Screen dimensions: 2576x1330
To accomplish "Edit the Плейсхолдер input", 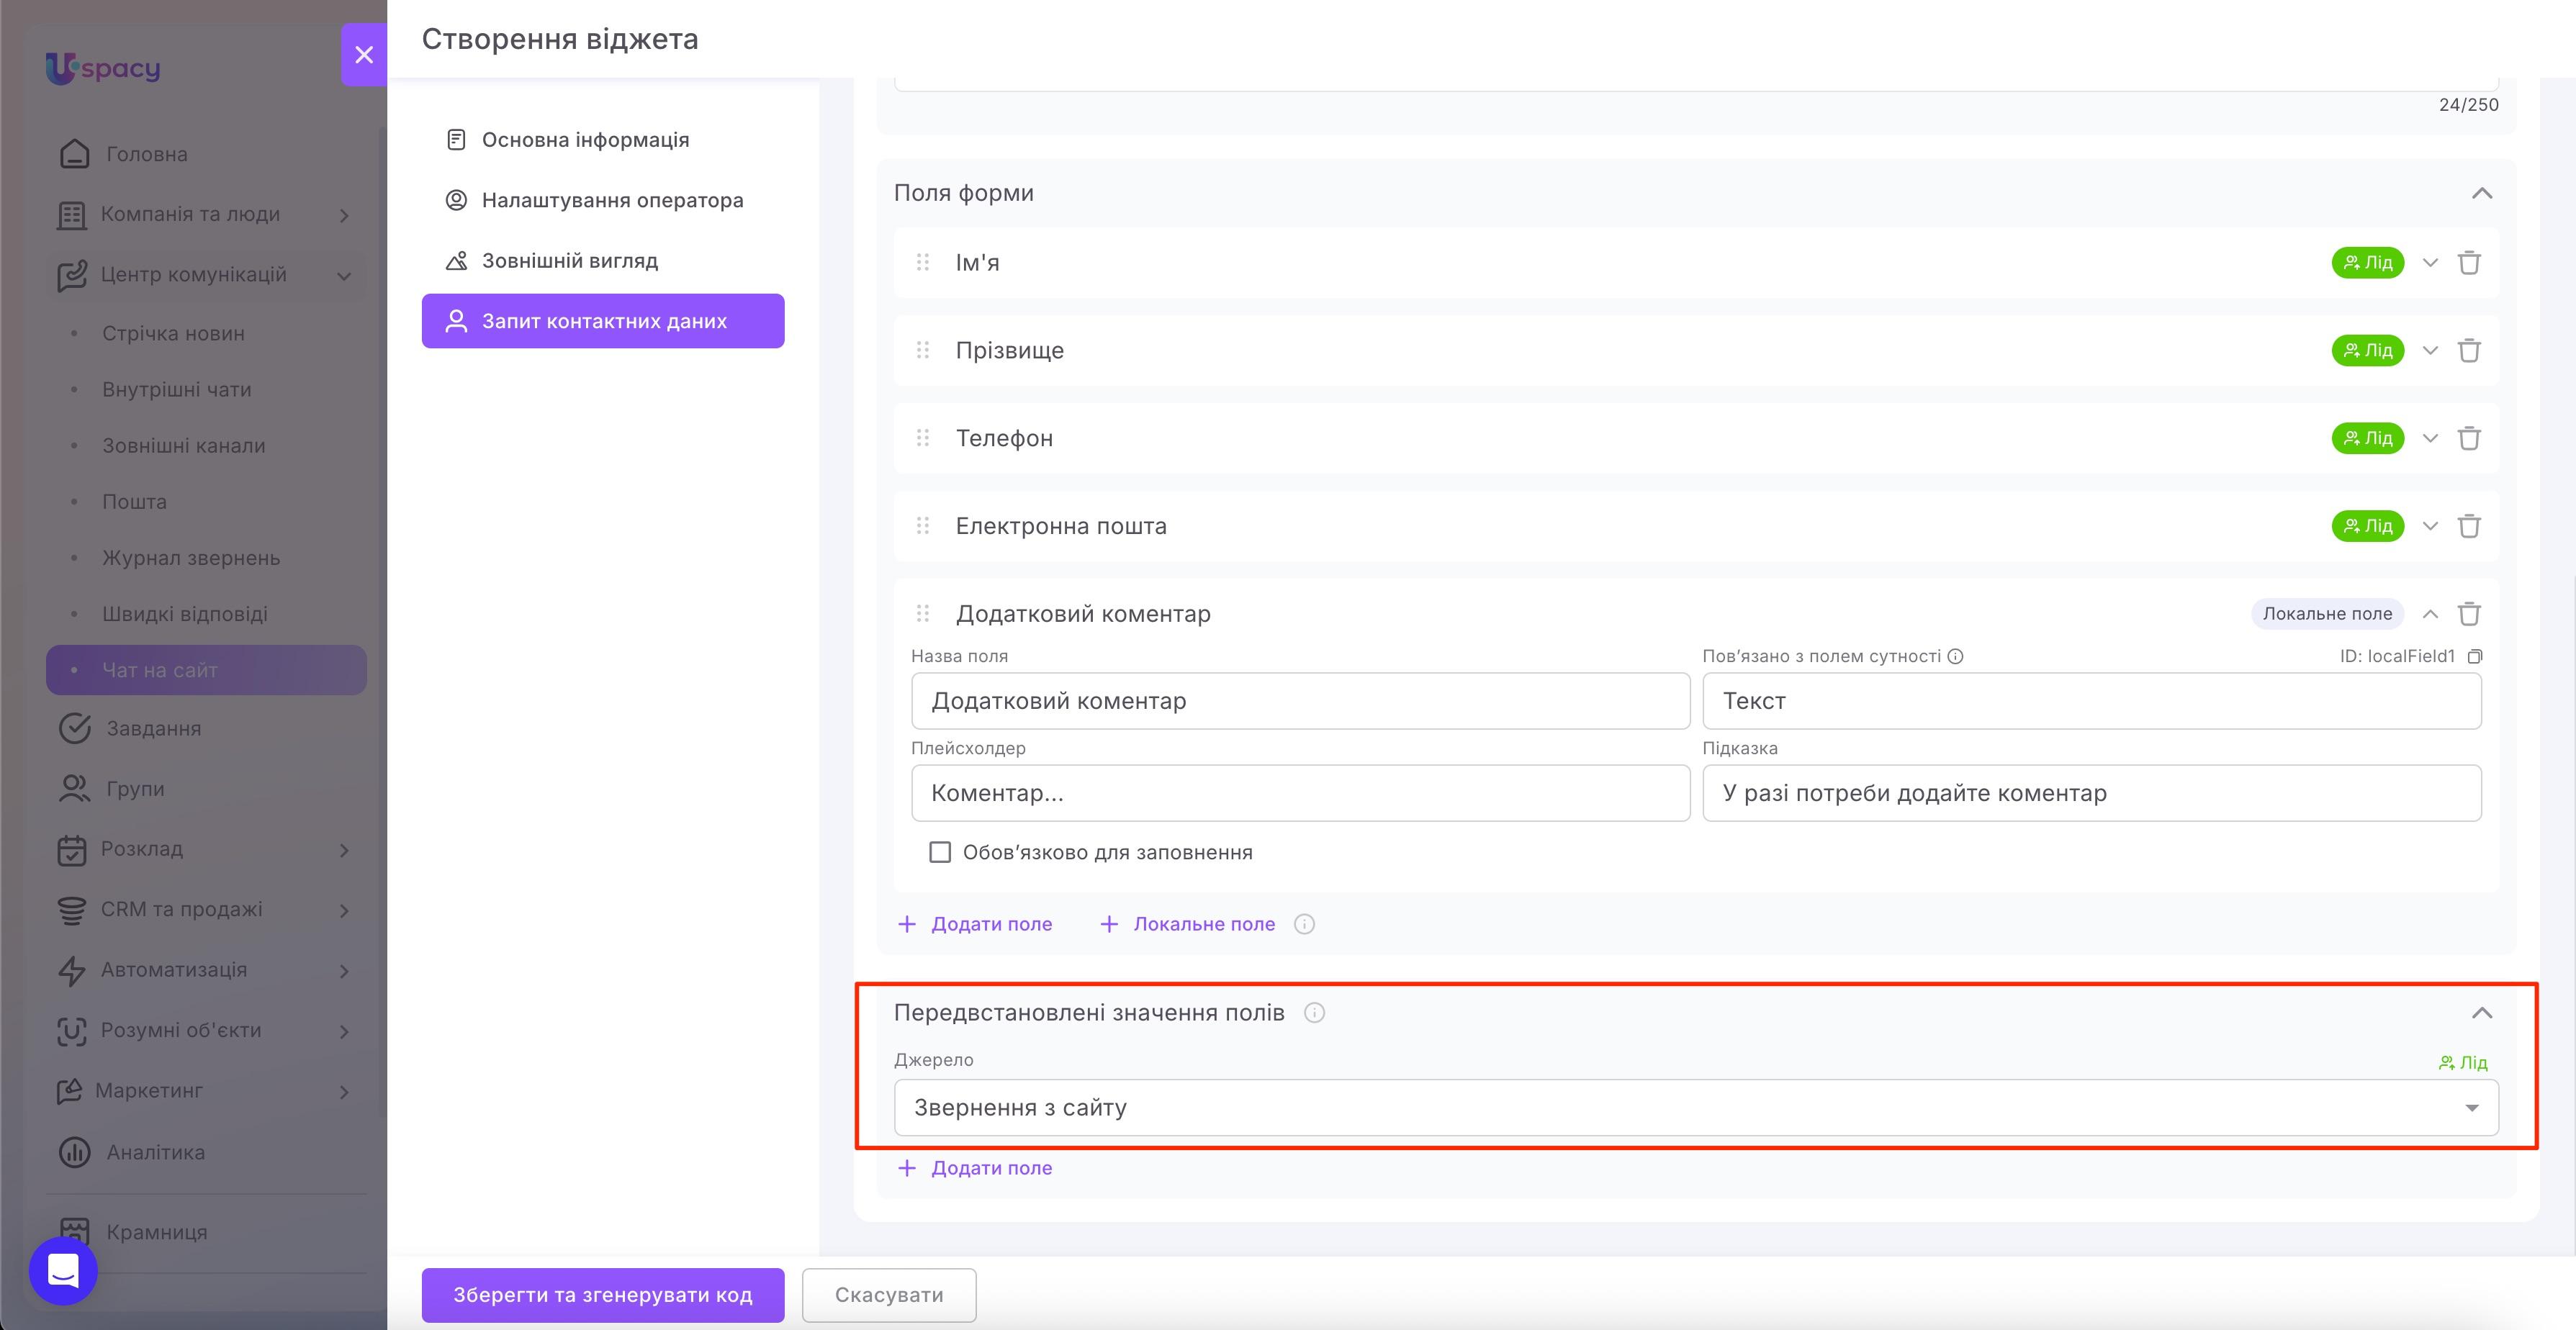I will (1300, 793).
